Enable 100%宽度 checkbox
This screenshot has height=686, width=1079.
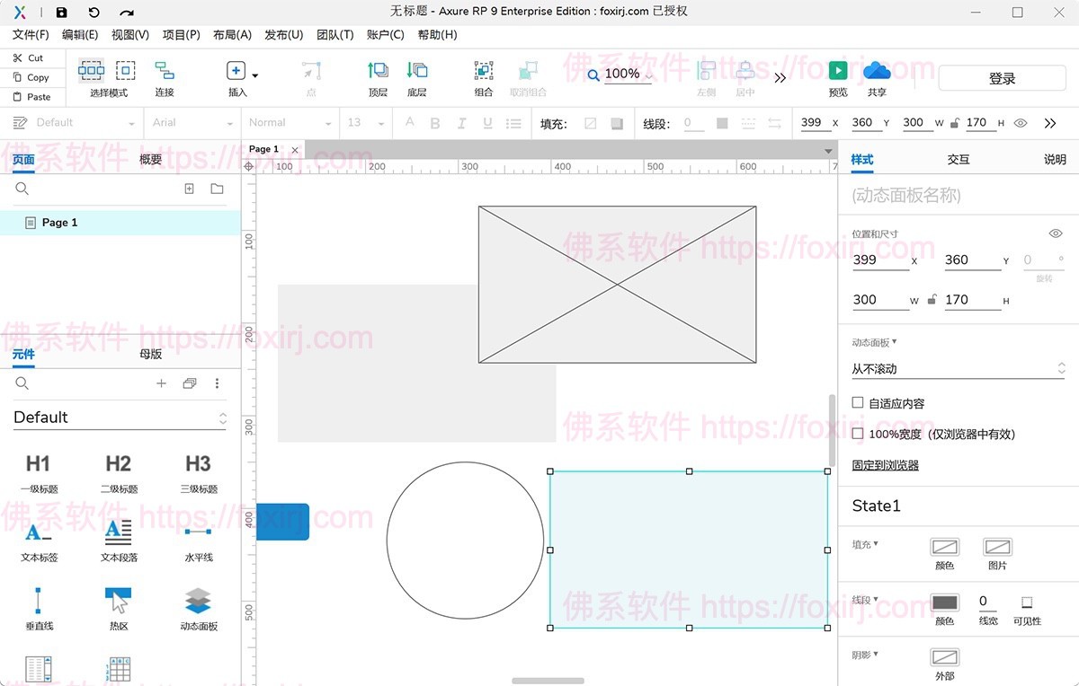[x=858, y=434]
